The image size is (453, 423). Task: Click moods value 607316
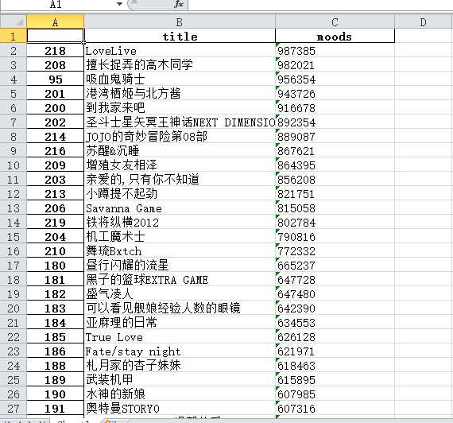[335, 408]
